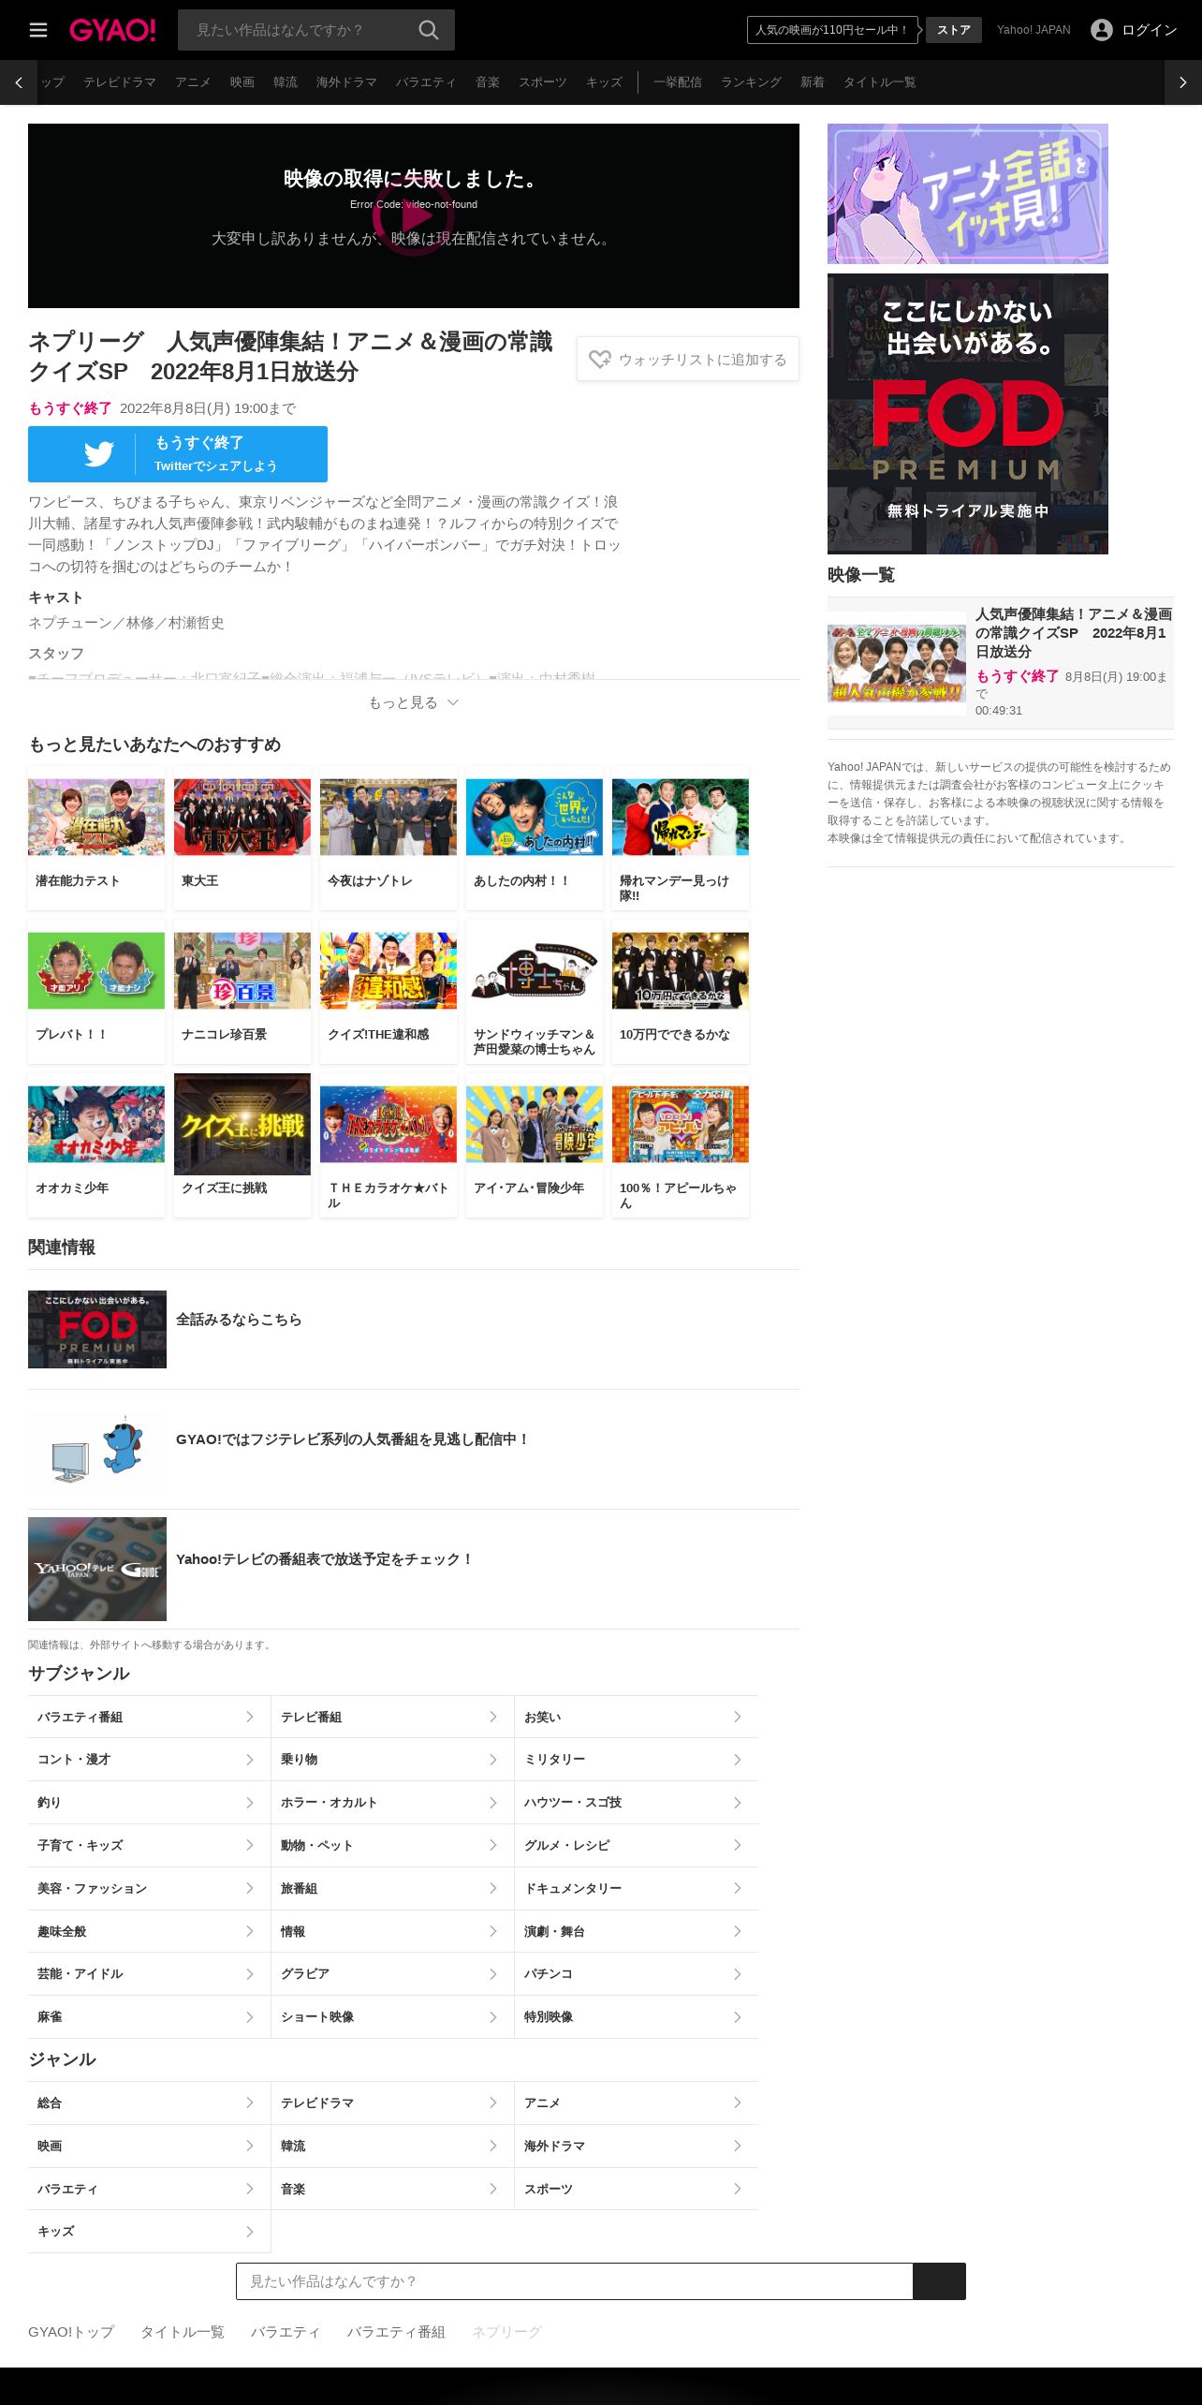Open the アイ･アム･冒険少年 thumbnail

(x=535, y=1125)
